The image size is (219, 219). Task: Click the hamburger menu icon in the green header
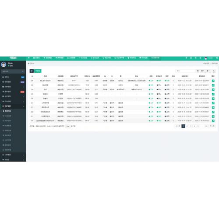coord(29,58)
